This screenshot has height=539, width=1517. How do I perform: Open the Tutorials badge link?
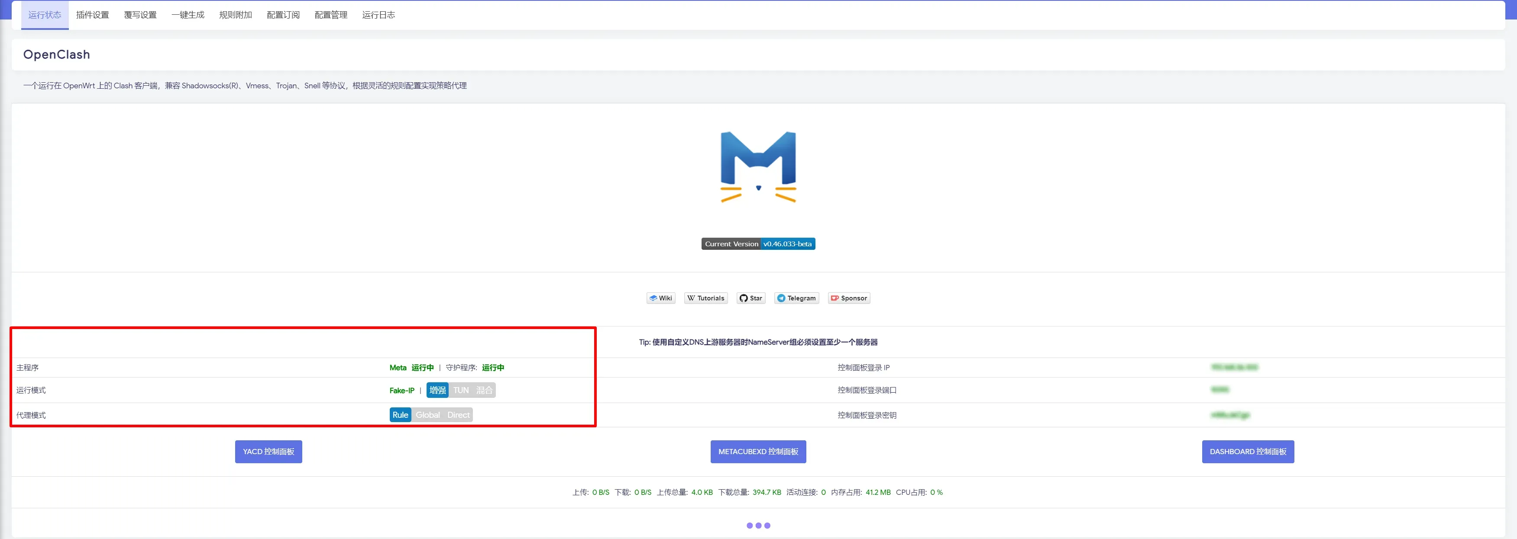point(706,298)
